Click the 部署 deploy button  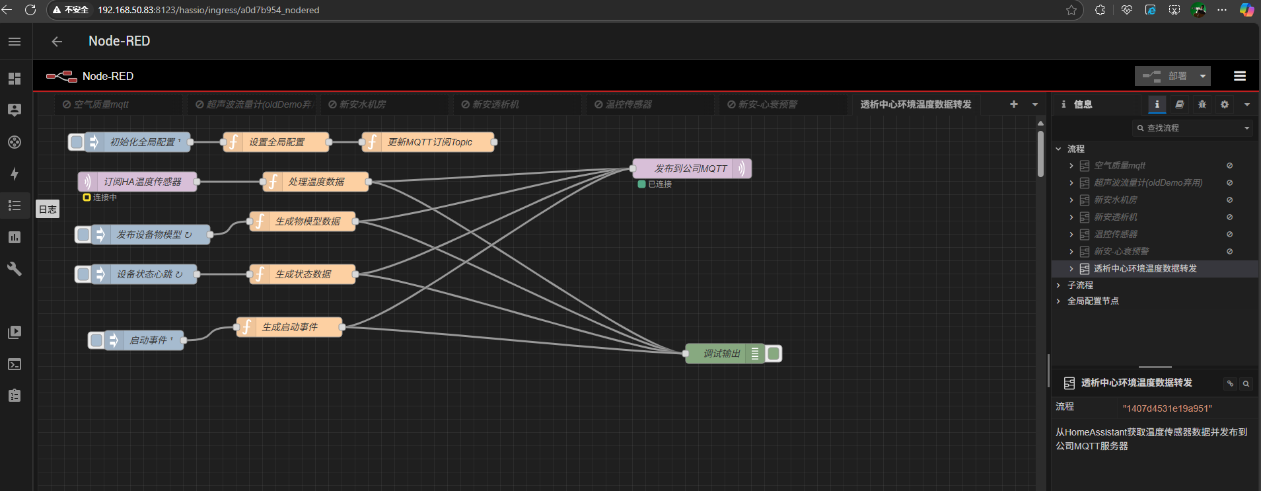[x=1166, y=76]
